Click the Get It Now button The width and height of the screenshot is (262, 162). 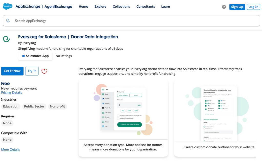coord(12,71)
